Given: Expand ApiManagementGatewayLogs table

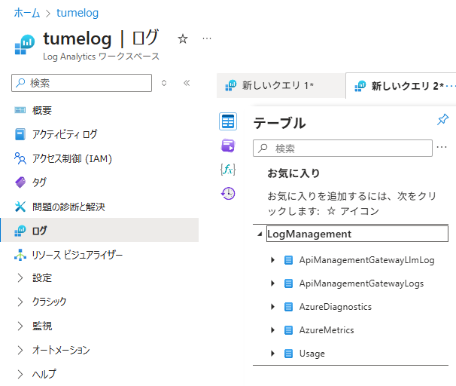Looking at the screenshot, I should click(272, 283).
